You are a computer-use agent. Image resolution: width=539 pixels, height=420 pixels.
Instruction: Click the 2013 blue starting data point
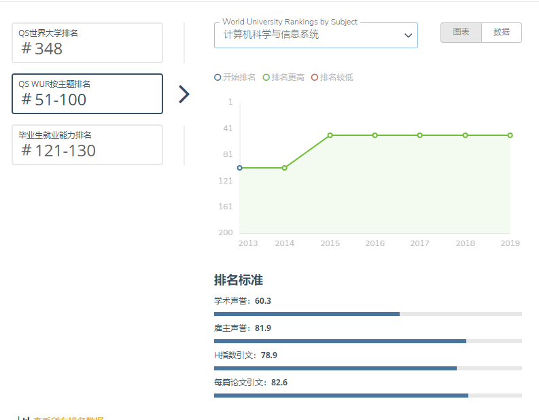(x=239, y=168)
